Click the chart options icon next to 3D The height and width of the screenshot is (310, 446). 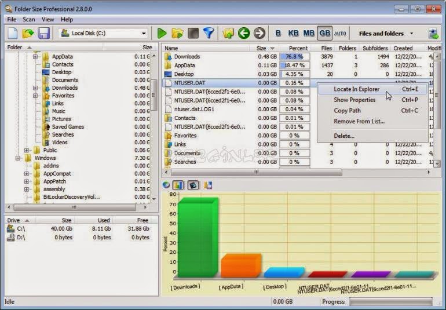point(208,185)
